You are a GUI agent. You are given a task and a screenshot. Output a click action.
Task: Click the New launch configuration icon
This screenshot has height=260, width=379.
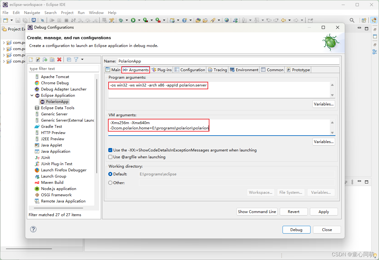31,59
